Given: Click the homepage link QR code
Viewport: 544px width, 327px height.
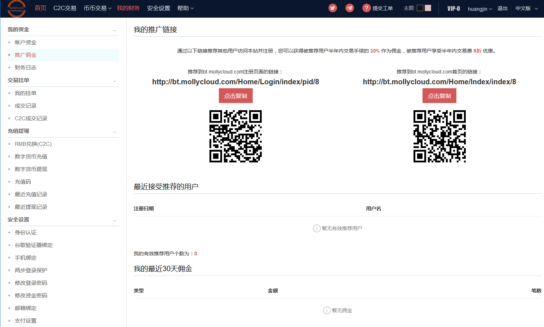Looking at the screenshot, I should click(x=439, y=136).
